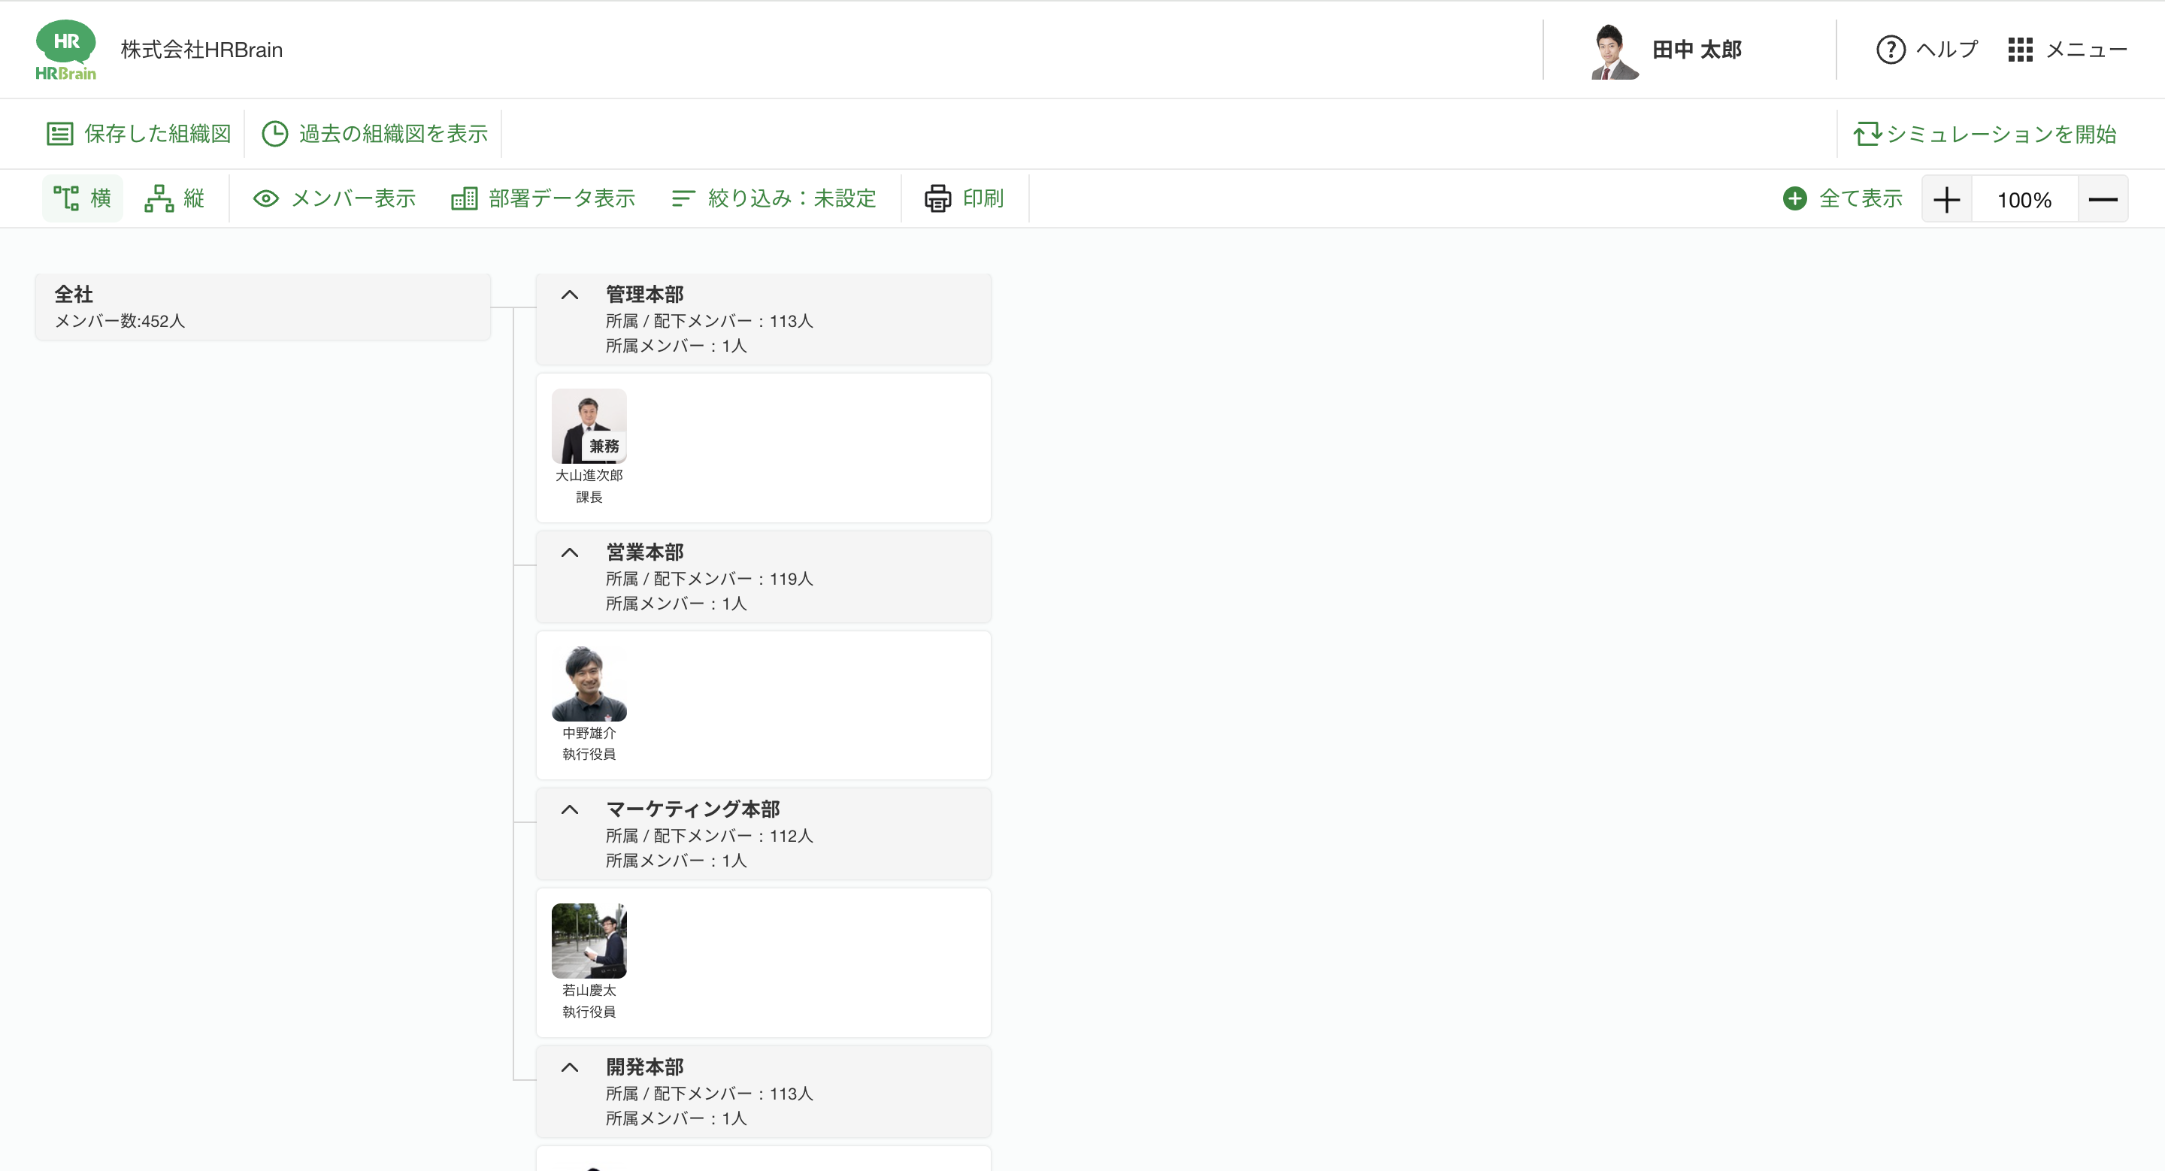Print org chart with 印刷
Image resolution: width=2165 pixels, height=1171 pixels.
[964, 198]
